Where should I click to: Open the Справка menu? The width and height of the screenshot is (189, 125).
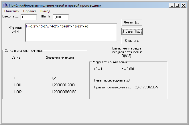click(x=30, y=11)
